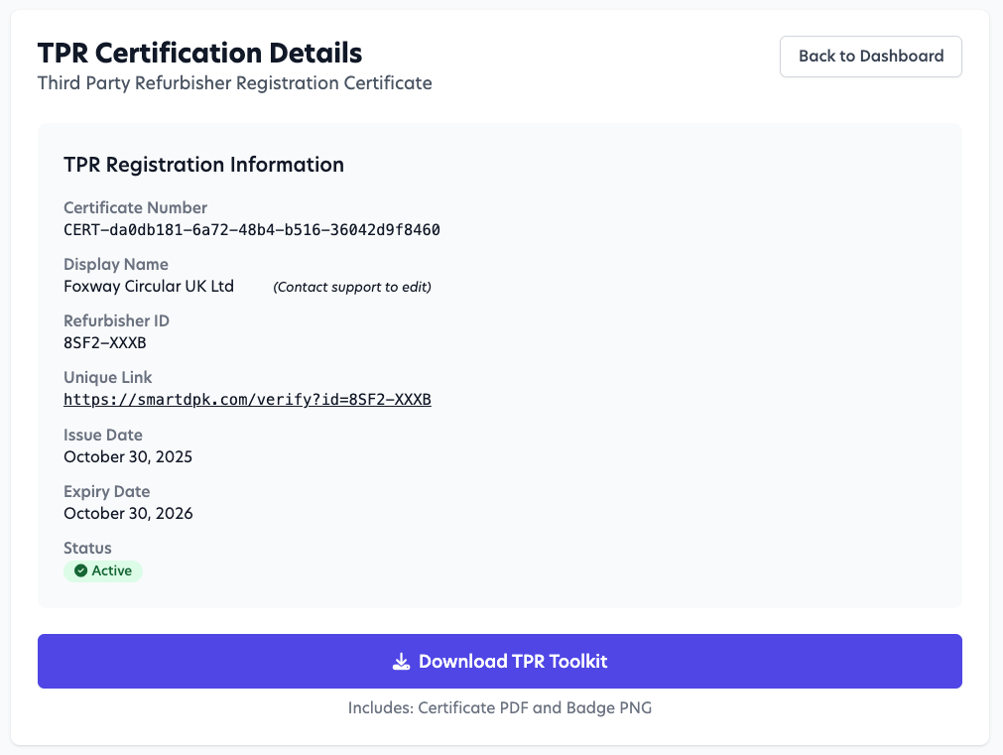Viewport: 1003px width, 755px height.
Task: Click the TPR Certification Details heading
Action: coord(198,53)
